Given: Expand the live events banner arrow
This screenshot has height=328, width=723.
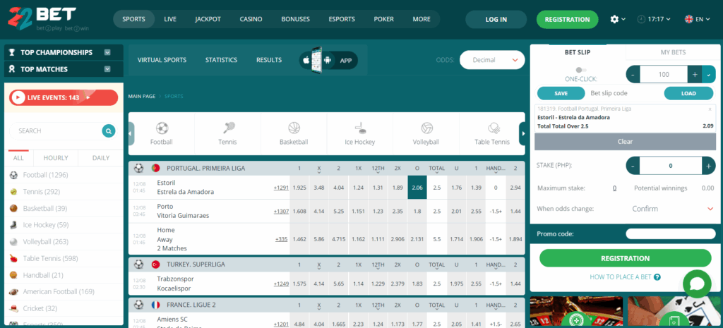Looking at the screenshot, I should tap(88, 97).
